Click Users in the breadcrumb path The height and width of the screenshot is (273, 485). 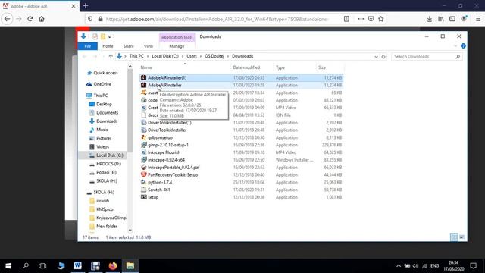coord(192,56)
